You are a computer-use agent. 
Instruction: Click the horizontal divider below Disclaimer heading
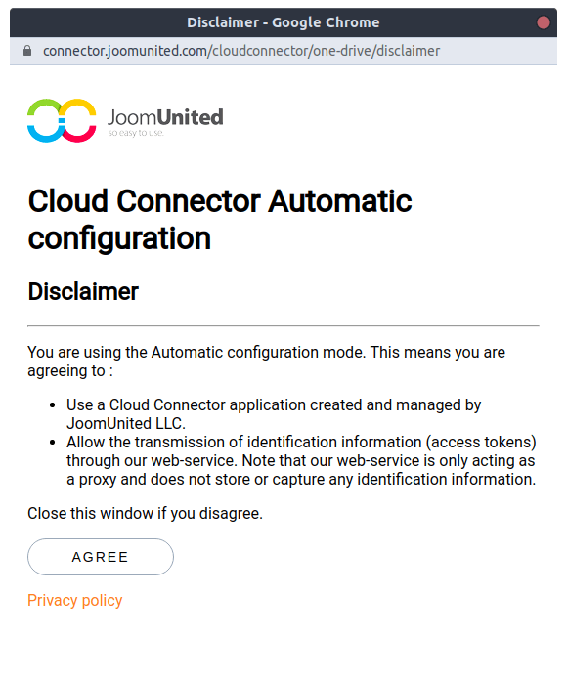283,325
